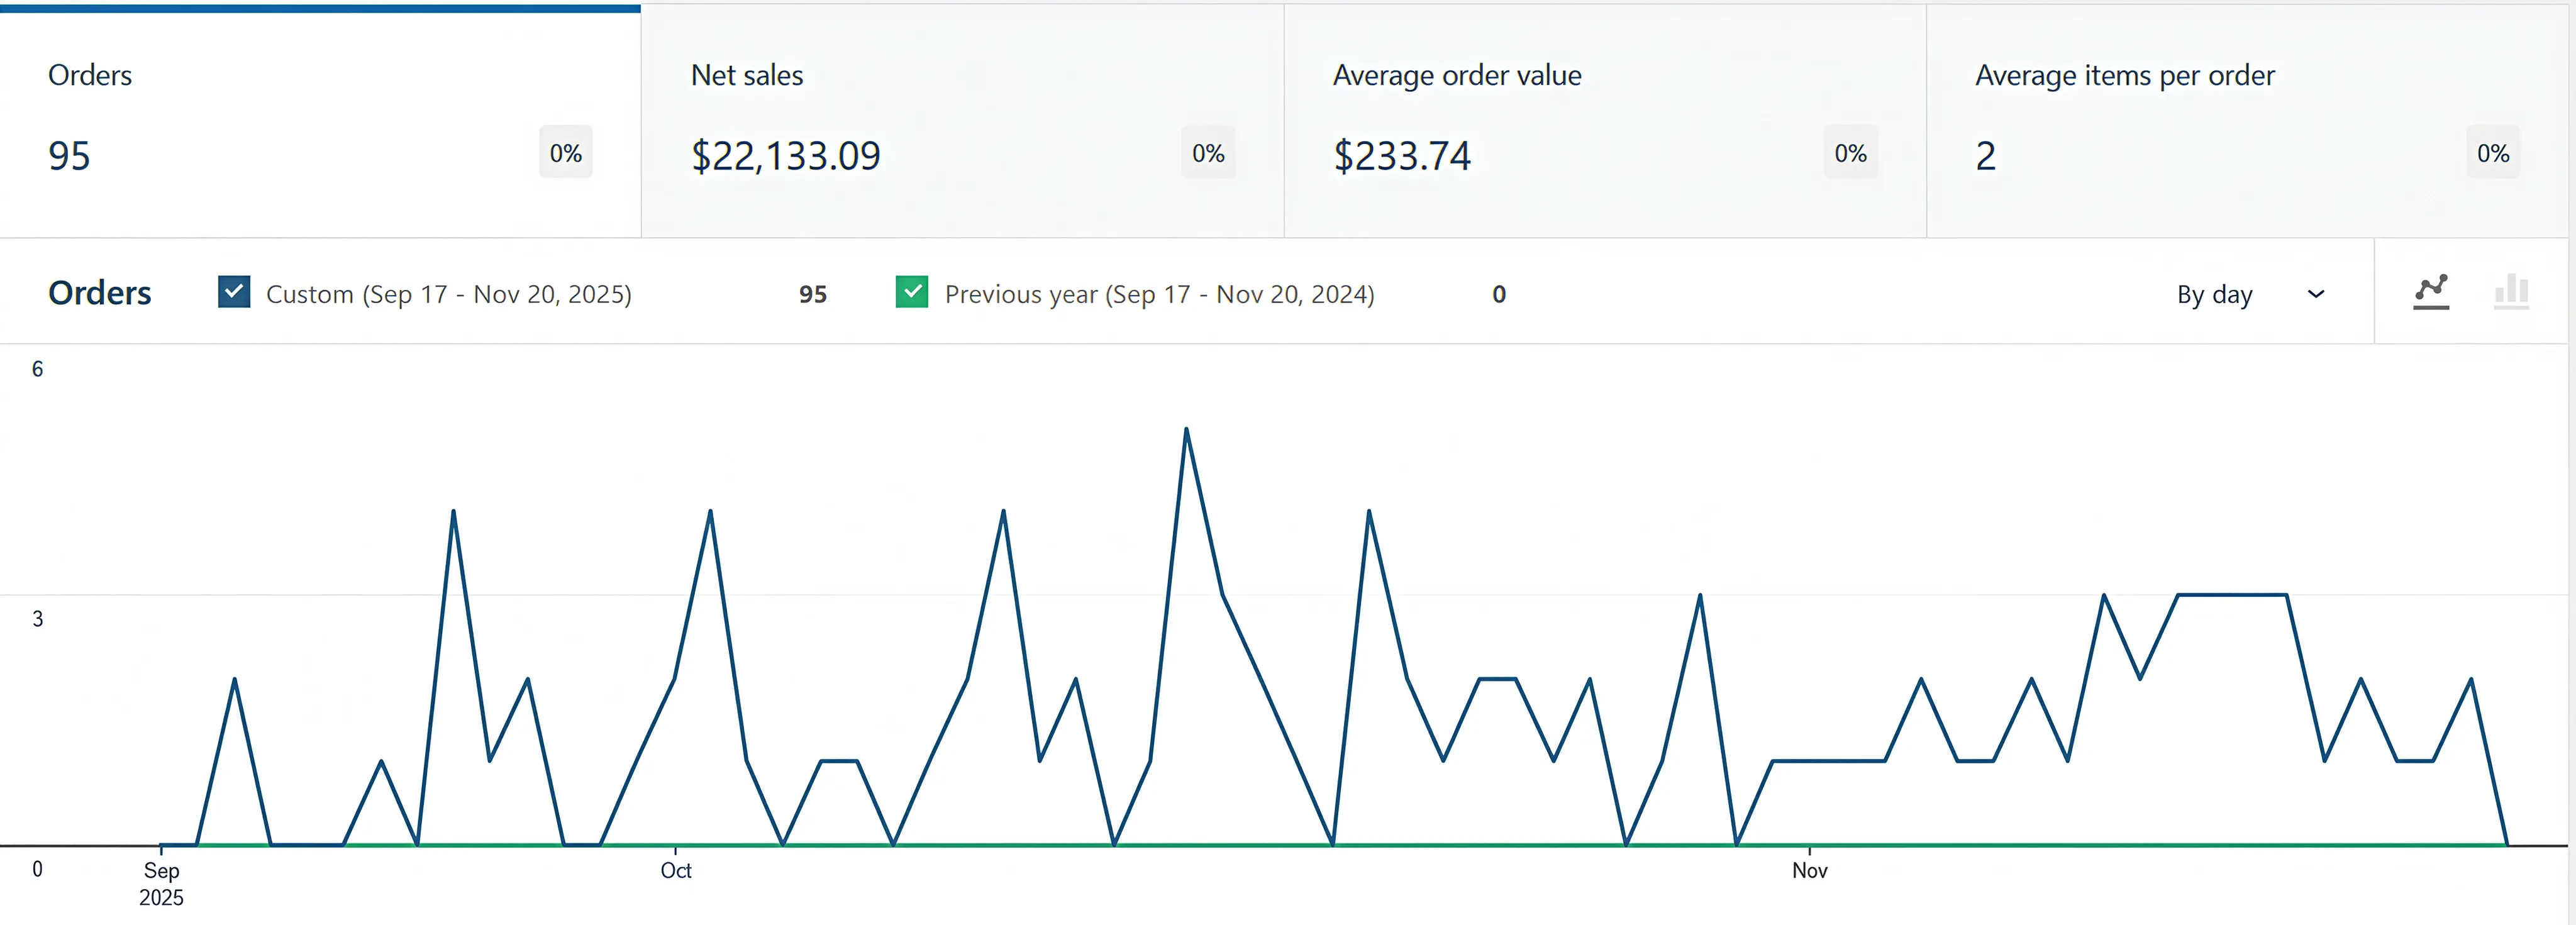Click the 0% badge beside Net sales

pyautogui.click(x=1207, y=153)
